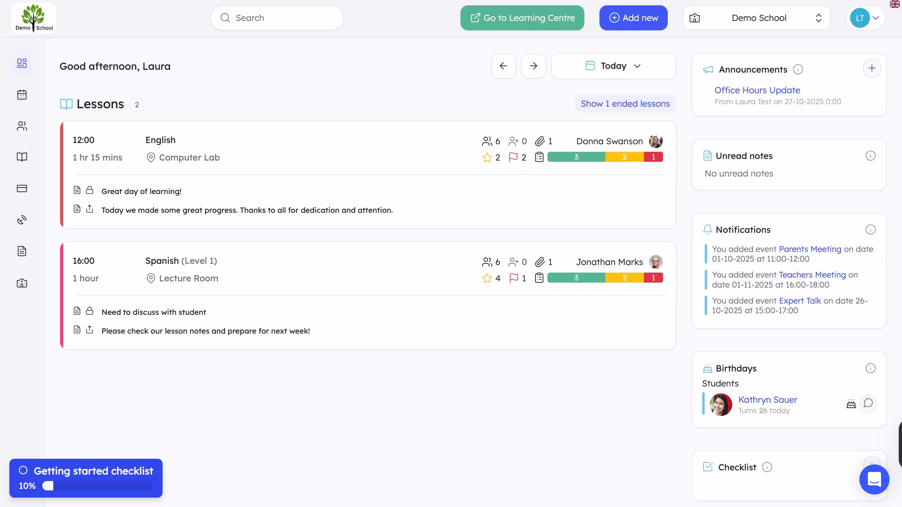The height and width of the screenshot is (507, 902).
Task: Open the 'Office Hours Update' announcement
Action: [x=757, y=90]
